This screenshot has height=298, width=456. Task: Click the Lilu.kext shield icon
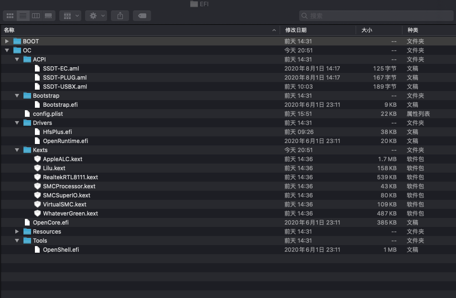[x=37, y=168]
